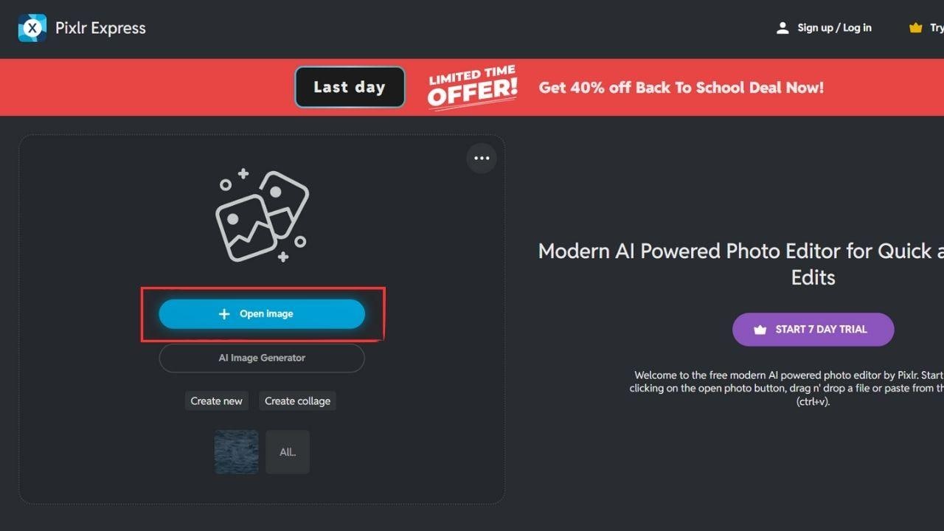Click the Limited Time Offer graphic

pos(473,87)
